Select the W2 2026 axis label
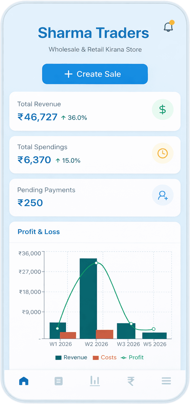 point(96,344)
